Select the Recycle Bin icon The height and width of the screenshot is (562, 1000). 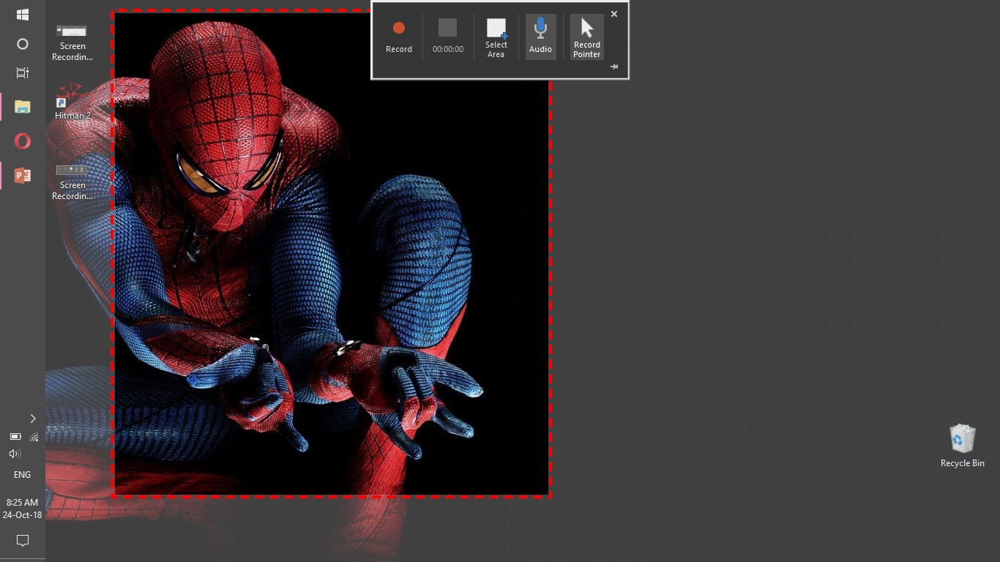[x=962, y=446]
